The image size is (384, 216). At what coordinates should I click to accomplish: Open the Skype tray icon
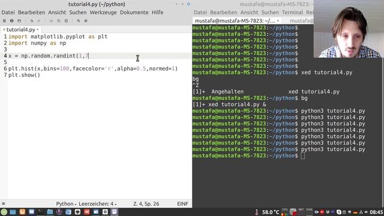tap(339, 212)
